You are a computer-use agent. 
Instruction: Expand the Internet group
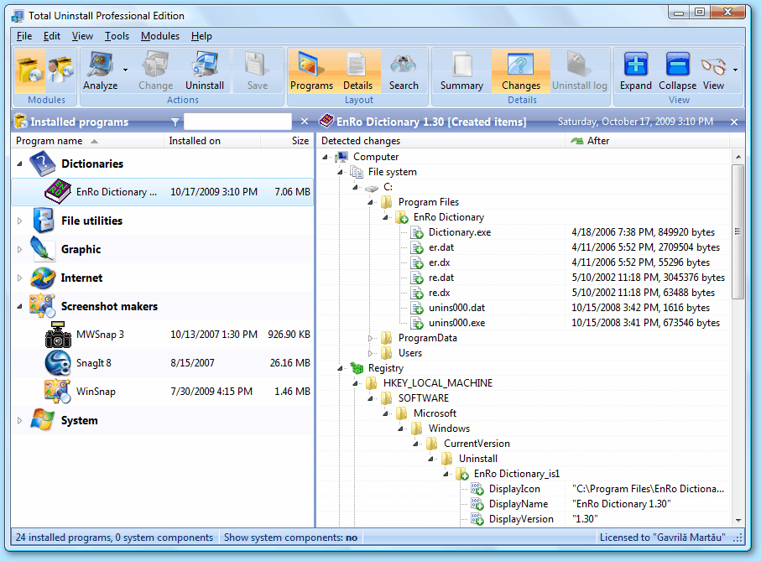pos(20,278)
